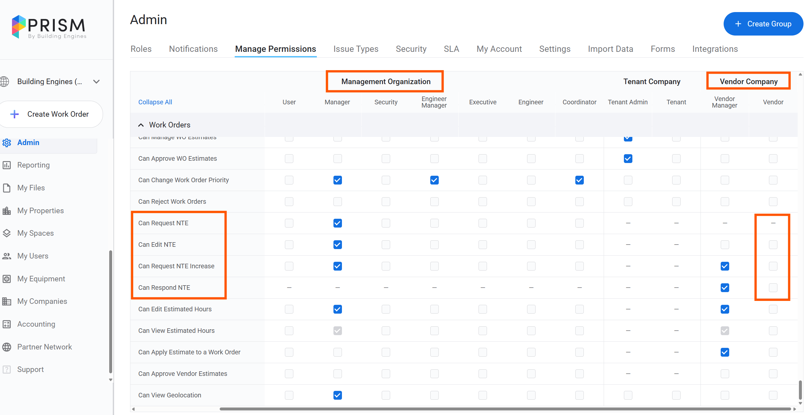The height and width of the screenshot is (415, 811).
Task: Click the sidebar scroll down arrow
Action: [x=111, y=380]
